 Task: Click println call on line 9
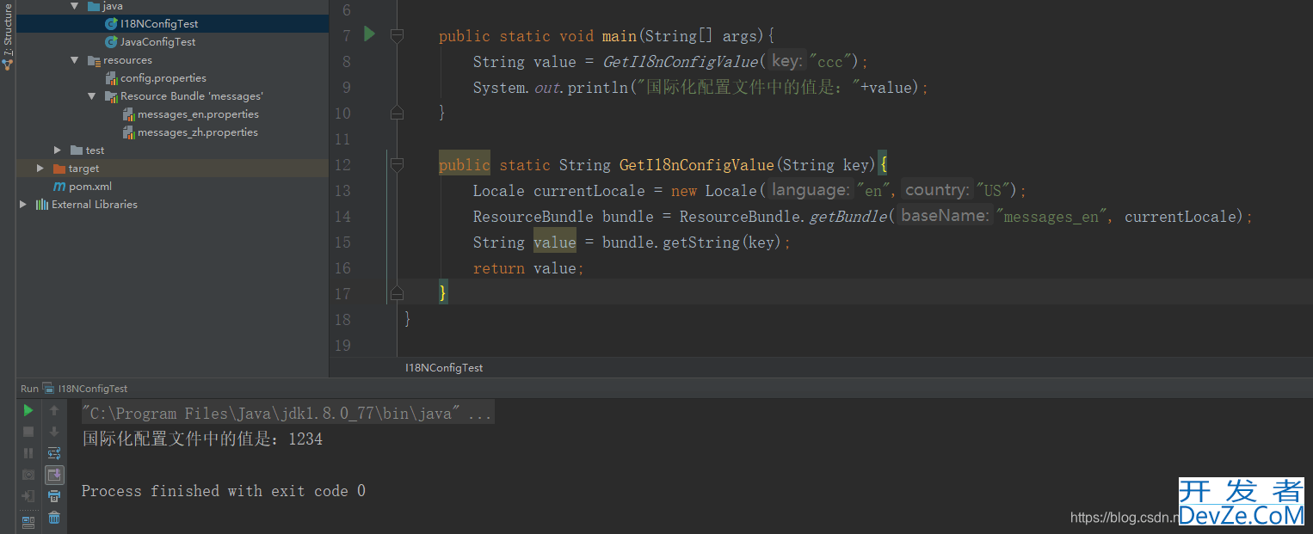click(x=598, y=88)
